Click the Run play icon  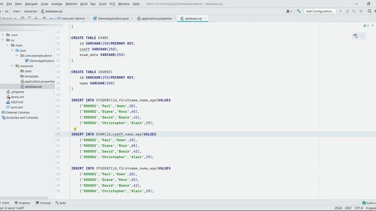[341, 11]
